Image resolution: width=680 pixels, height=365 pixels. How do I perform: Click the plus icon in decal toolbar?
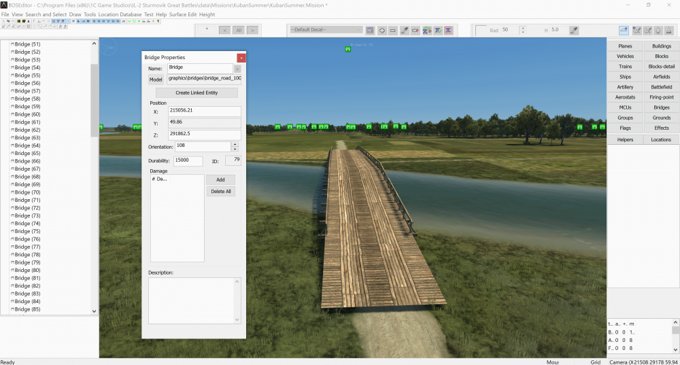[382, 31]
